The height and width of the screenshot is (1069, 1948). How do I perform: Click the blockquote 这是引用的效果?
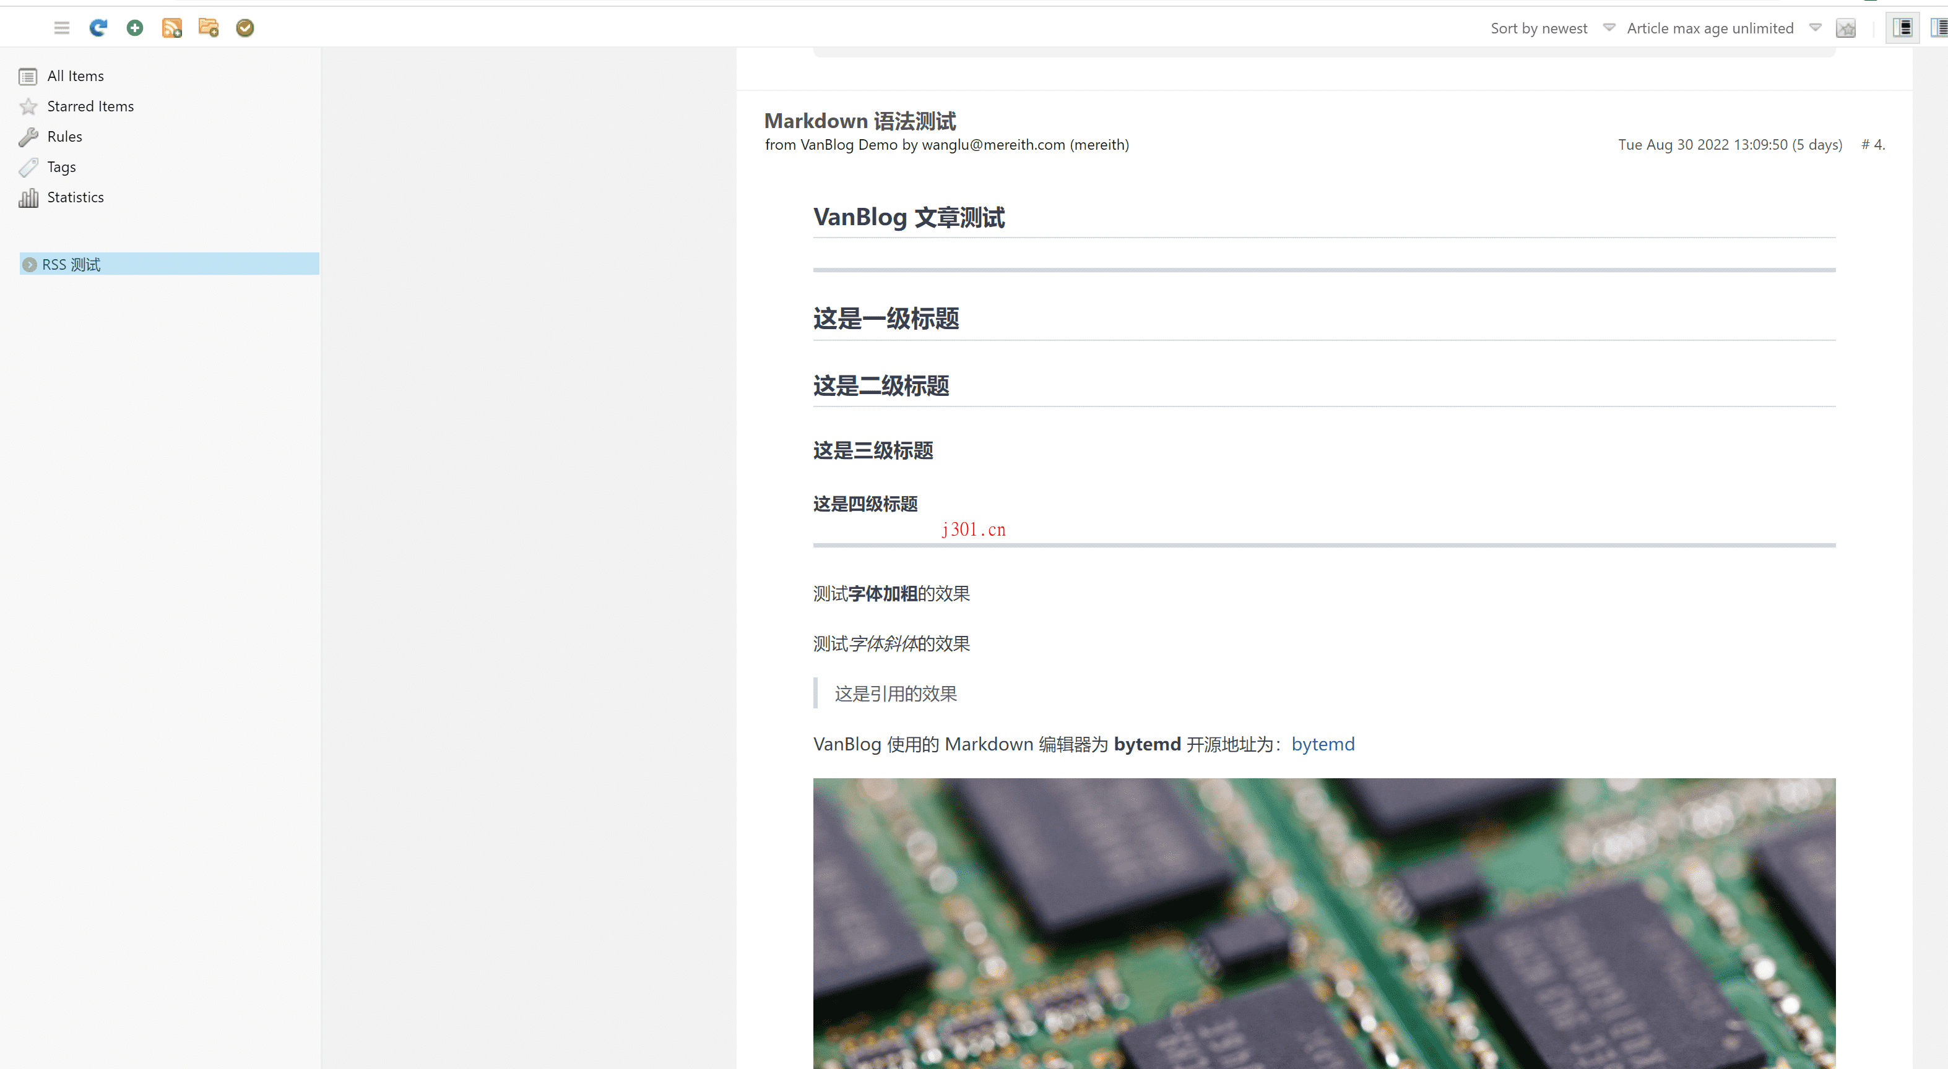coord(895,693)
